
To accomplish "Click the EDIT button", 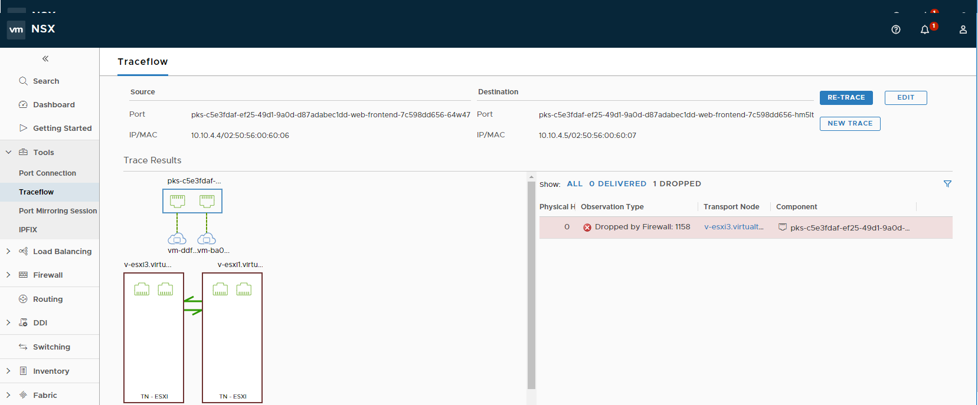I will pyautogui.click(x=905, y=98).
